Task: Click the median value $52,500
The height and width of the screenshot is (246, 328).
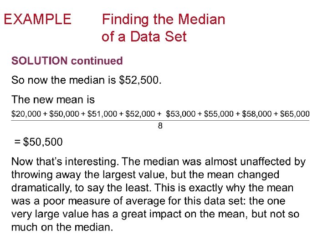Action: [139, 80]
